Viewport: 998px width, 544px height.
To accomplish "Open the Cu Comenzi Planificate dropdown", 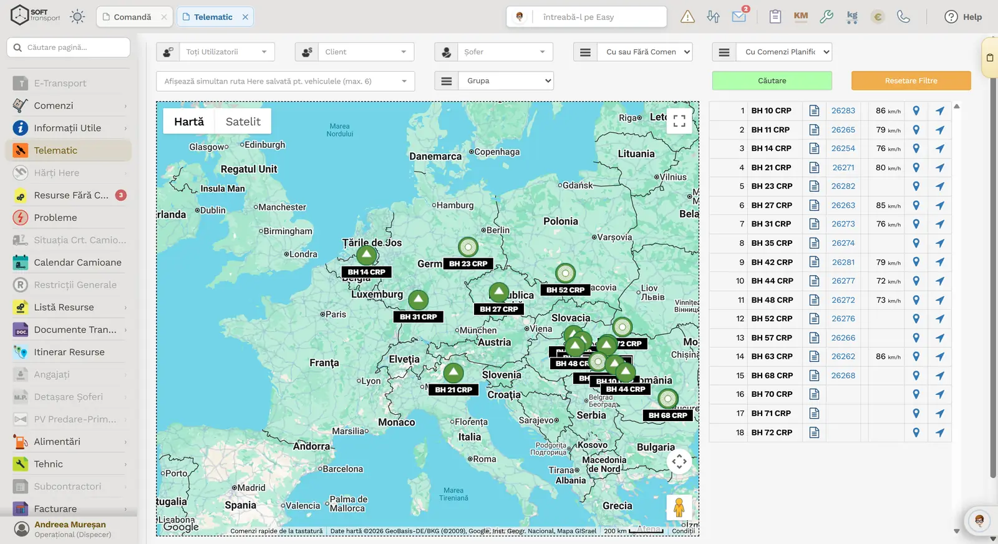I will (x=784, y=52).
